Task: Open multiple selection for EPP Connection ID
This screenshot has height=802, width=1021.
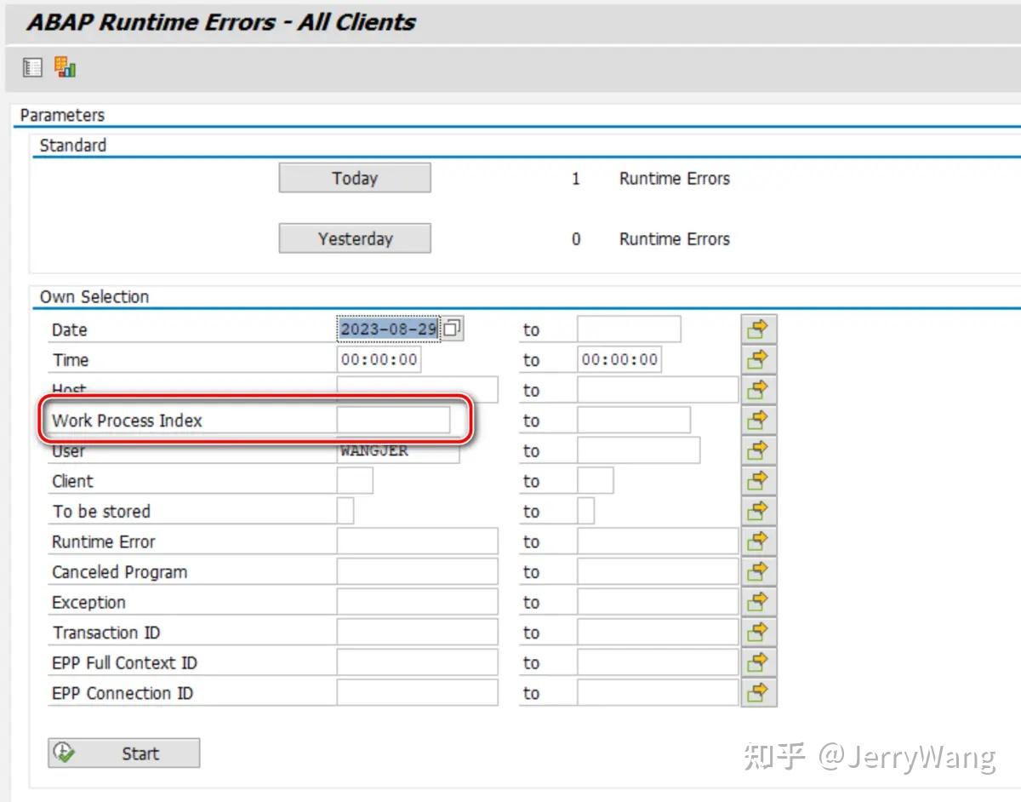Action: pos(757,692)
